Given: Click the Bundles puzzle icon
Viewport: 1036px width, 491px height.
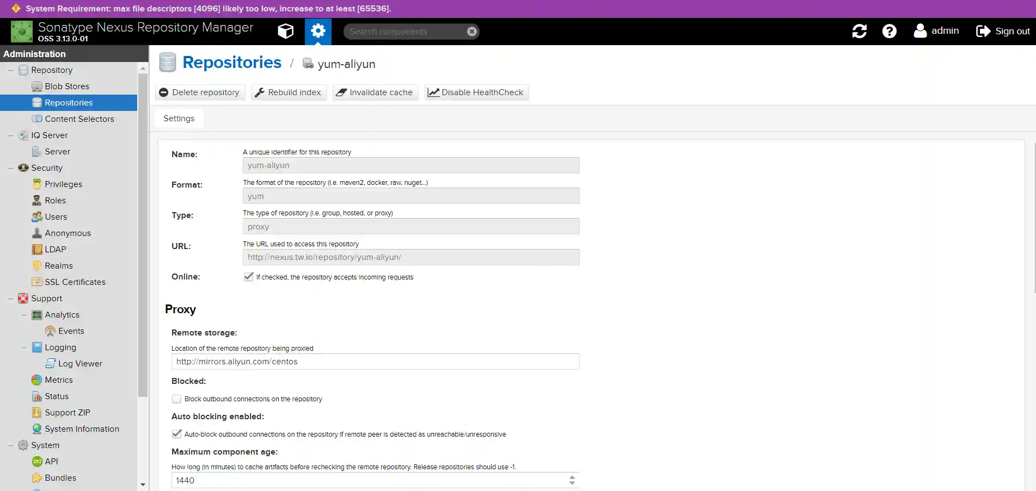Looking at the screenshot, I should 37,478.
